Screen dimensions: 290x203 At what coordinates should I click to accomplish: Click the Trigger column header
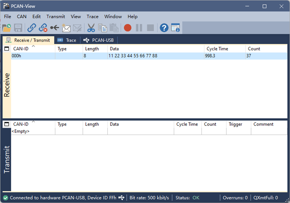(239, 124)
